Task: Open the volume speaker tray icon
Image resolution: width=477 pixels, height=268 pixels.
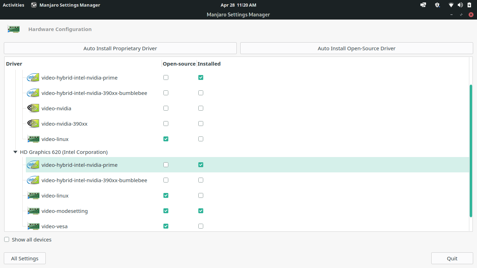Action: [460, 5]
